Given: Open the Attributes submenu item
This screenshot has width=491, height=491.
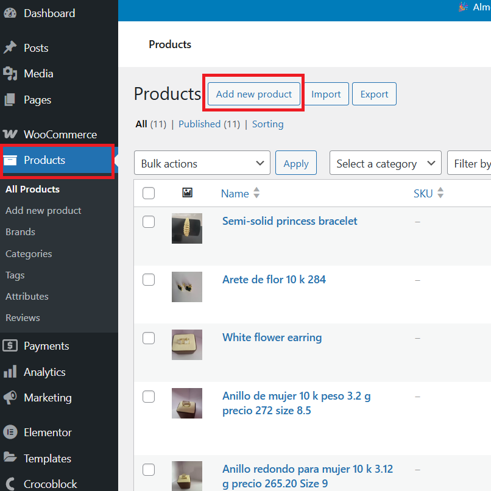Looking at the screenshot, I should [x=27, y=296].
